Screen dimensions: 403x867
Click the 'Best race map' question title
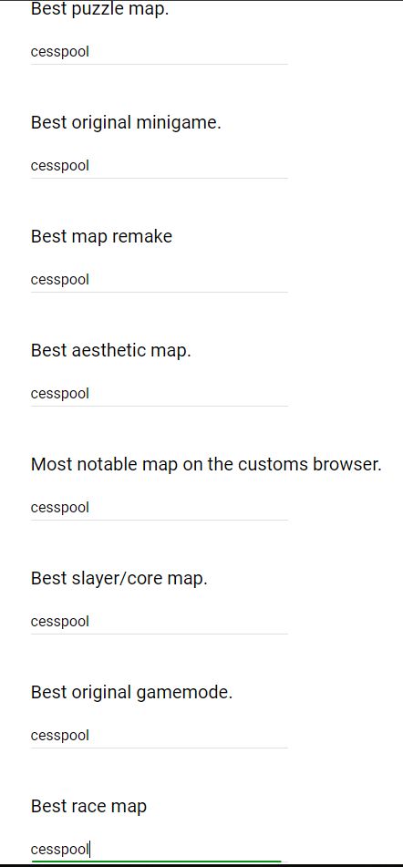coord(89,807)
